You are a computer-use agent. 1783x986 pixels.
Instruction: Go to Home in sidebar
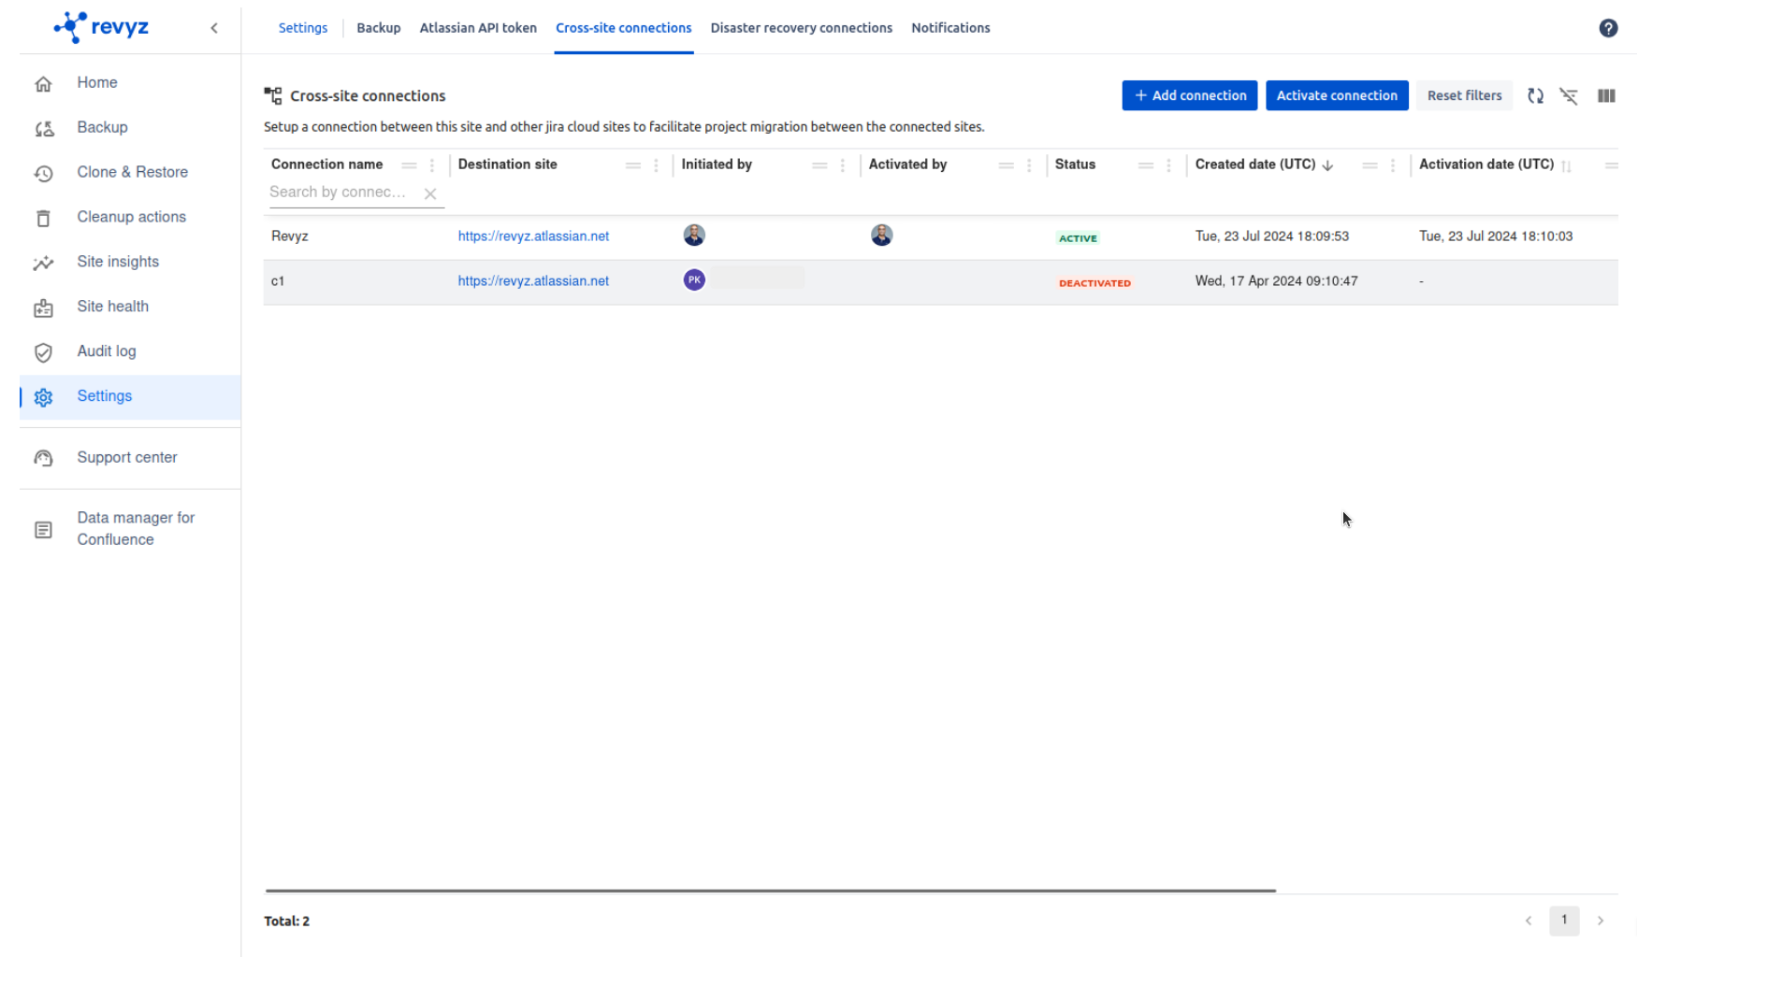coord(97,82)
